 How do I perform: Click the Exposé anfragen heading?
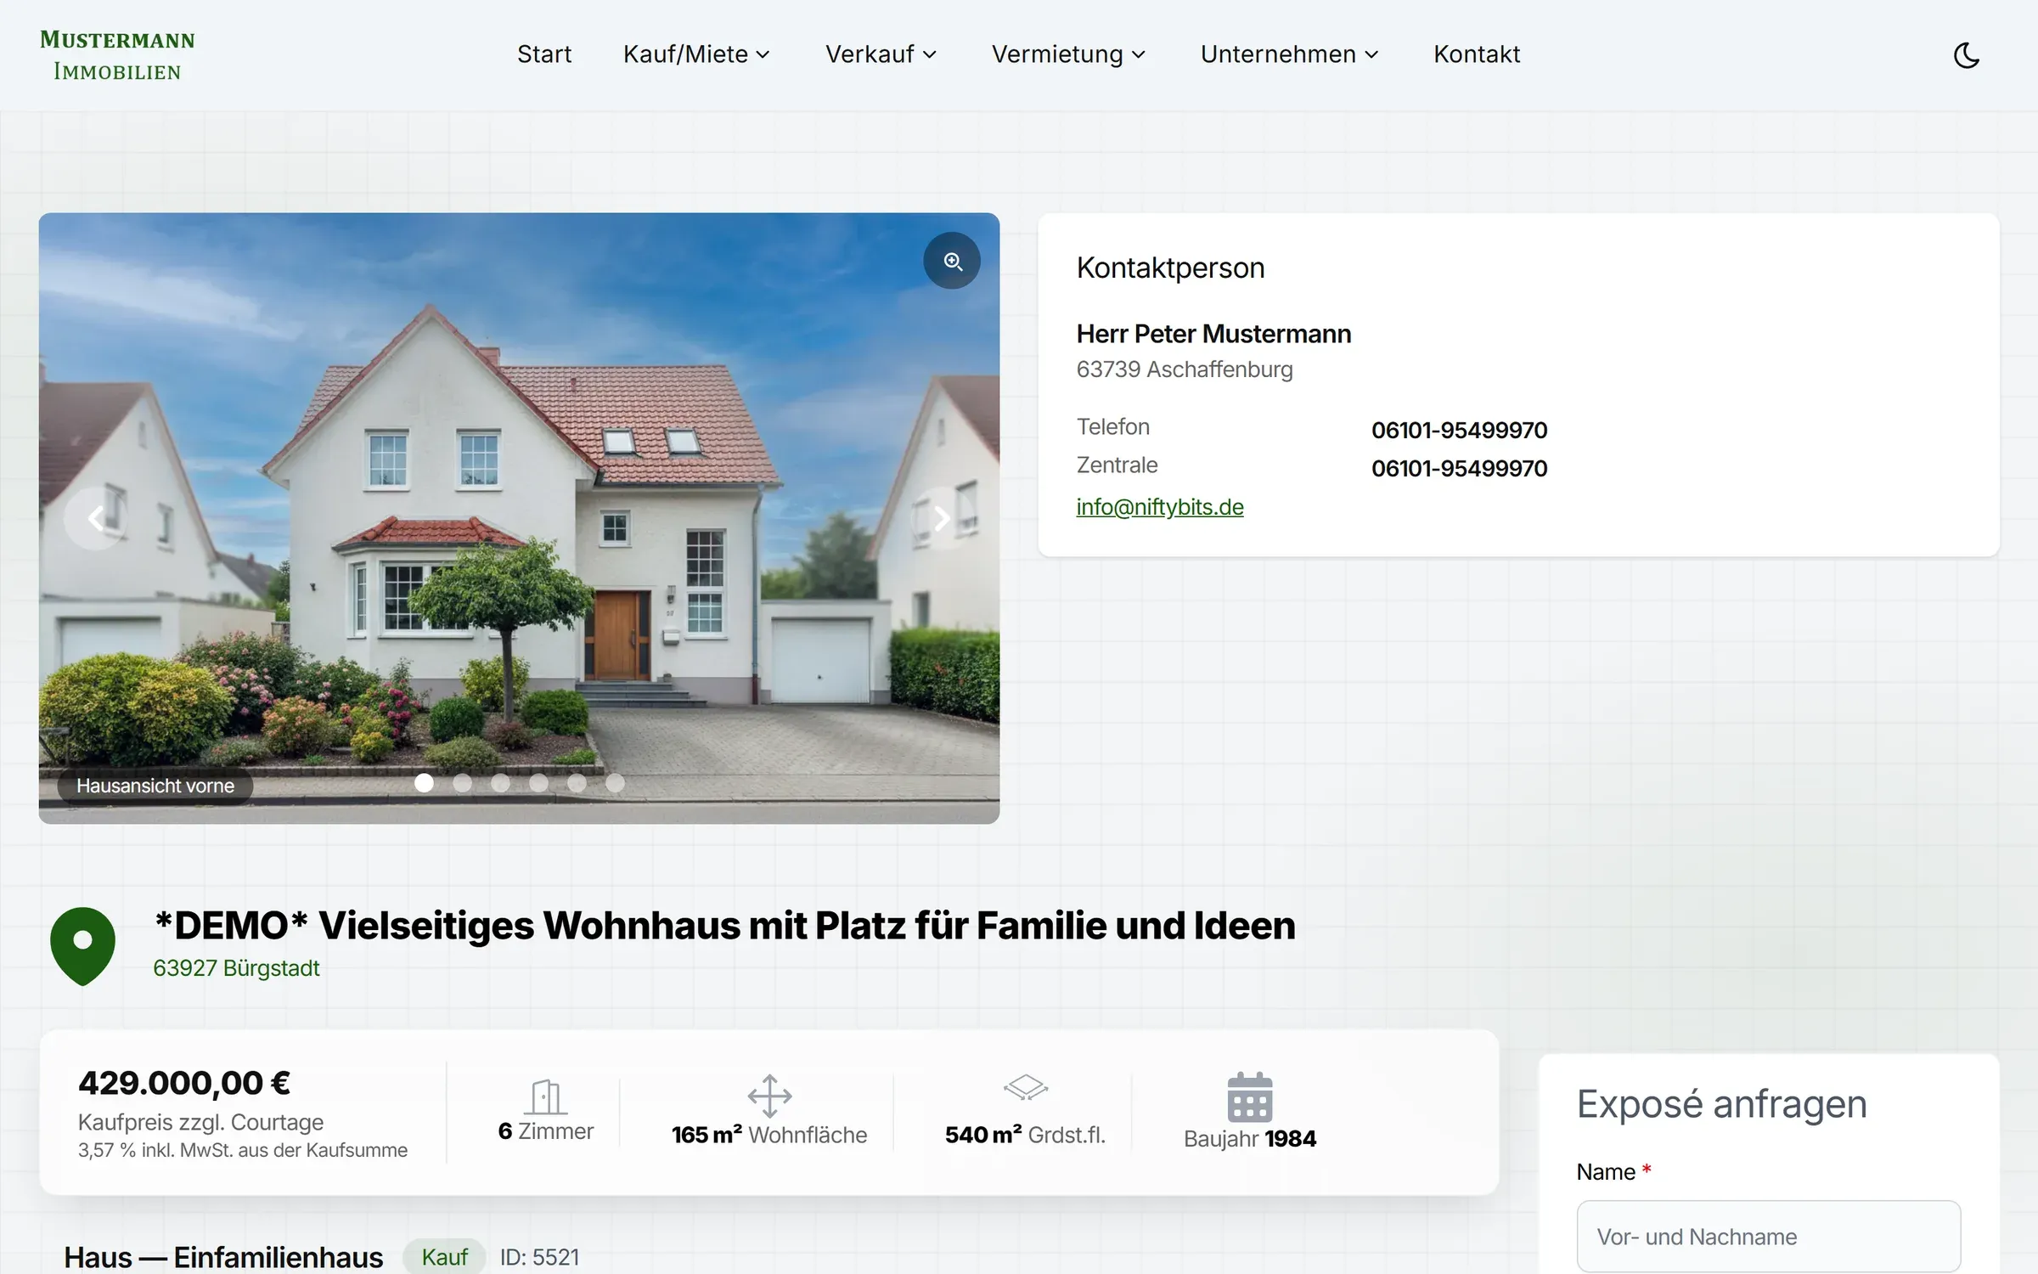[x=1721, y=1104]
